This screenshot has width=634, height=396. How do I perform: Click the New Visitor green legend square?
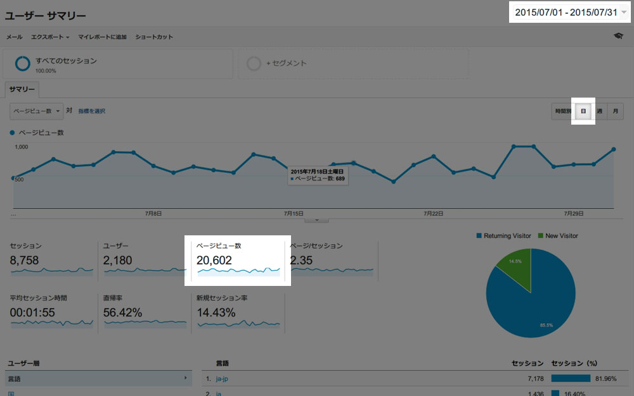click(541, 235)
